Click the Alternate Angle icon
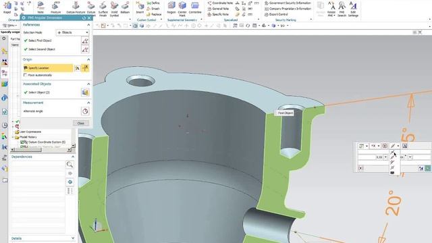432x243 pixels. coord(85,111)
